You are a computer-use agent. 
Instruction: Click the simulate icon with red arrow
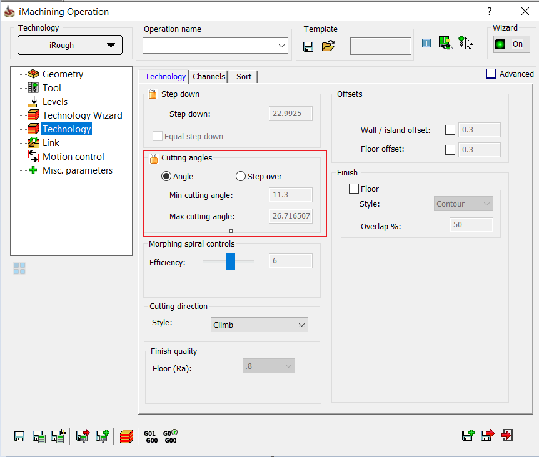pos(83,436)
